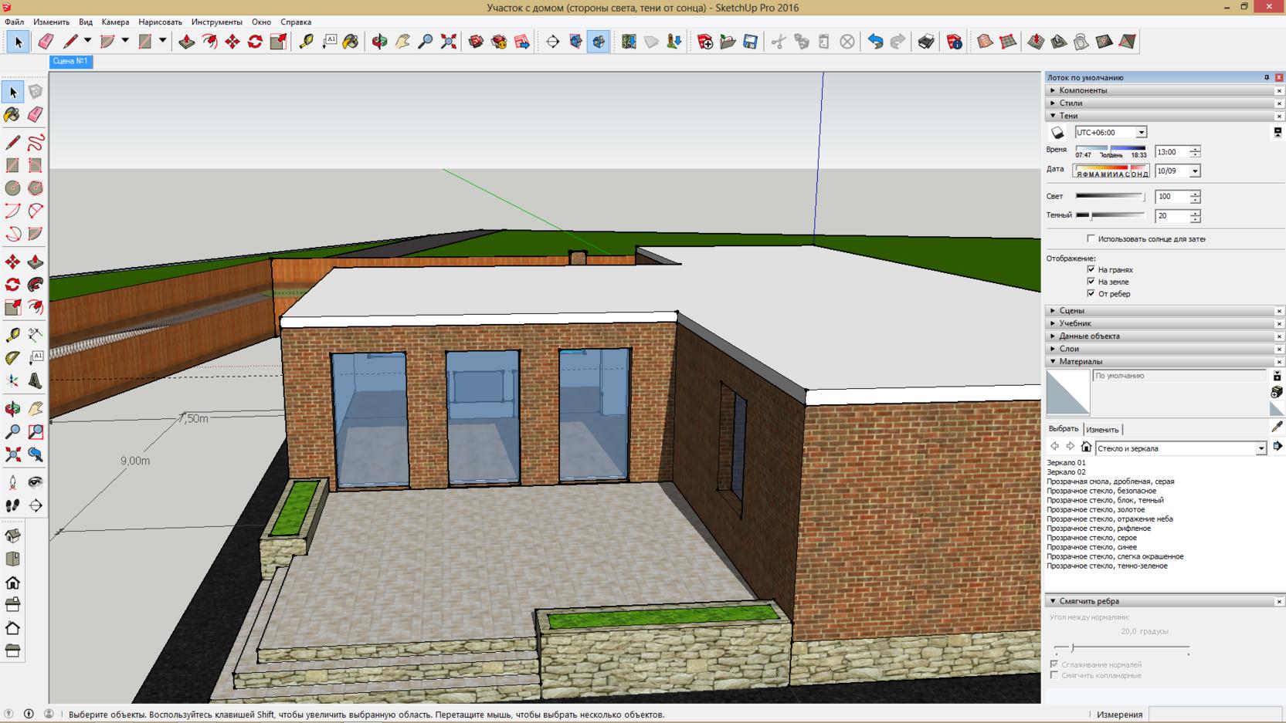This screenshot has width=1286, height=723.
Task: Select the Freehand tool in left toolbar
Action: pyautogui.click(x=36, y=143)
